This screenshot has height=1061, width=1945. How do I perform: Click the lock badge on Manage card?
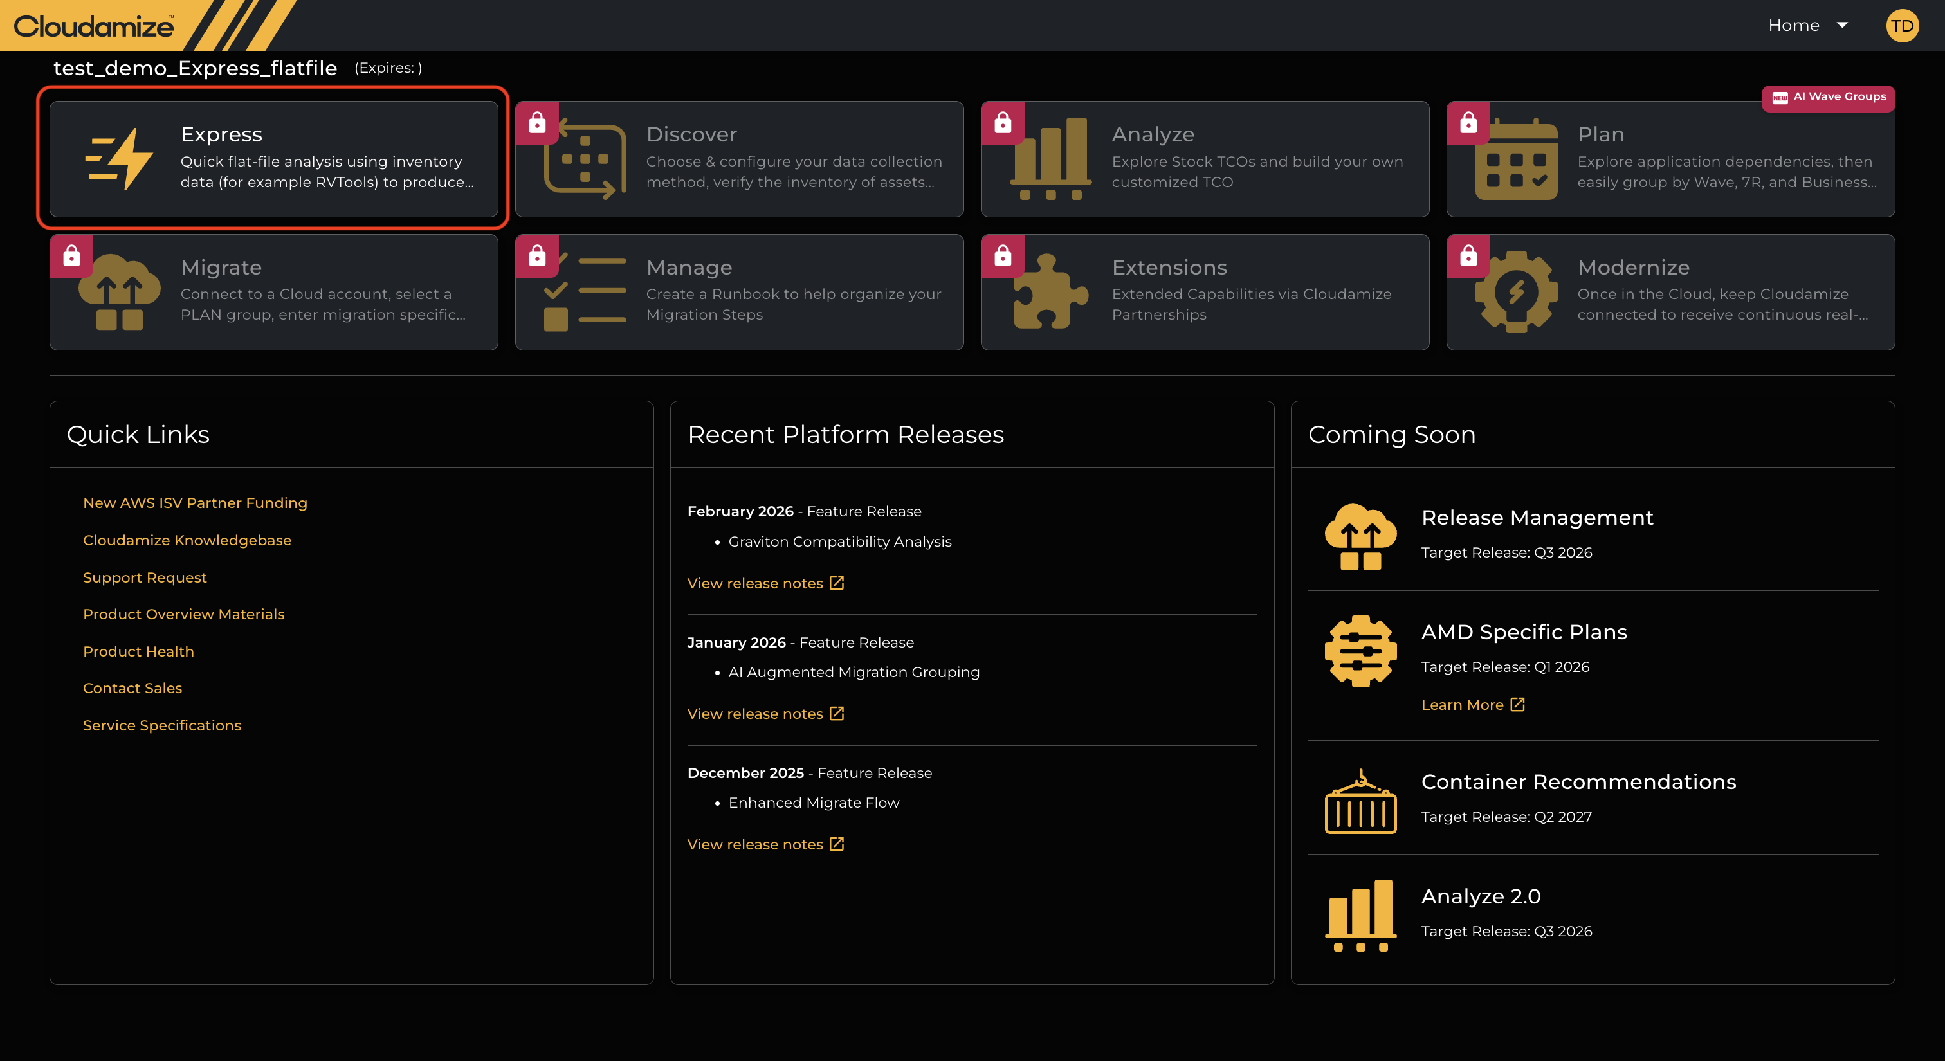coord(537,256)
